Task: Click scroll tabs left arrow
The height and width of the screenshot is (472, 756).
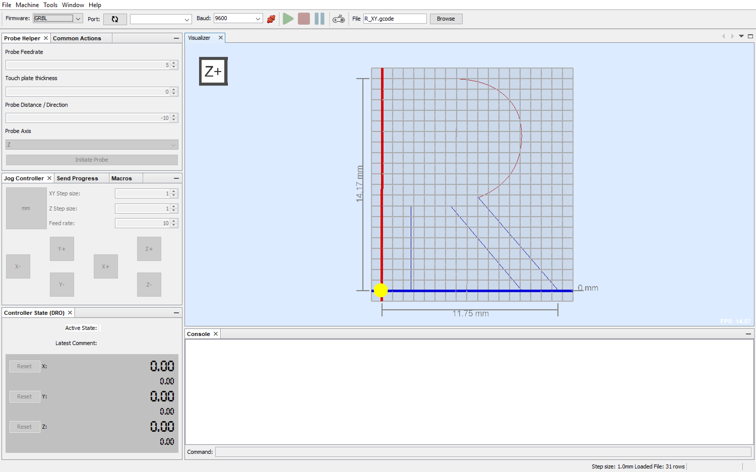Action: click(723, 36)
